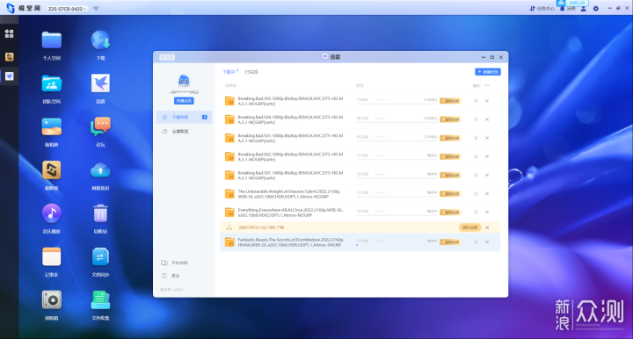
Task: Dismiss the orange team download banner
Action: click(x=487, y=227)
